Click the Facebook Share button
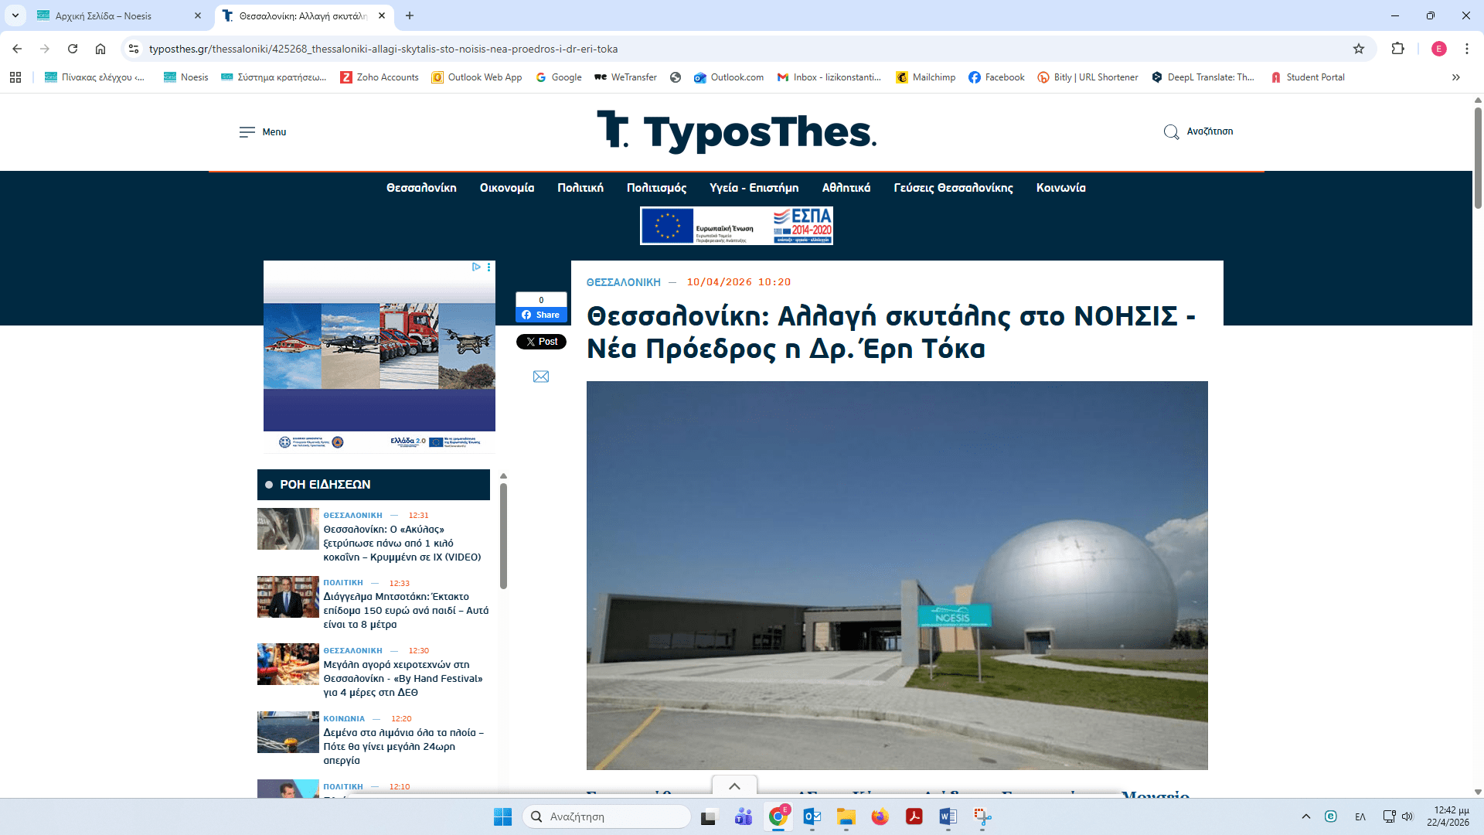This screenshot has height=835, width=1484. [x=541, y=315]
